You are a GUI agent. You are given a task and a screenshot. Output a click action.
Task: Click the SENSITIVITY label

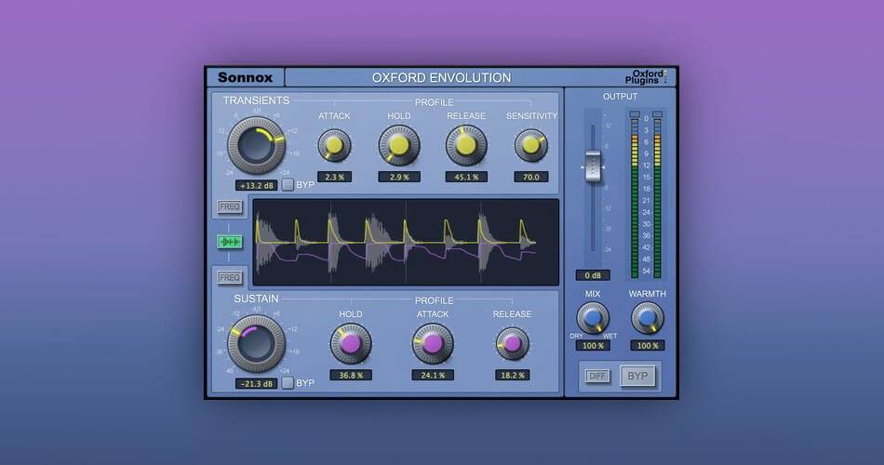tap(531, 115)
